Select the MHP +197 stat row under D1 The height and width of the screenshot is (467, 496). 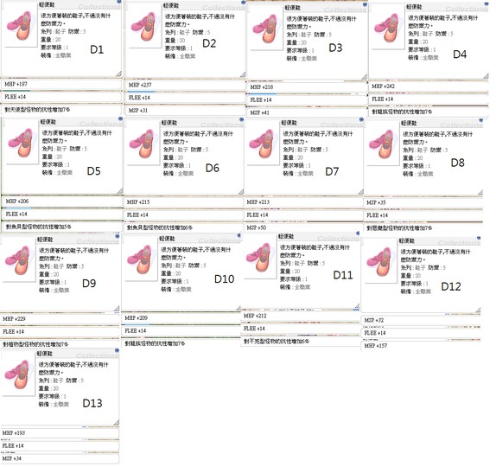point(61,84)
